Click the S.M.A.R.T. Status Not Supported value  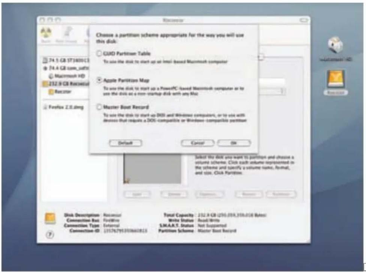[x=212, y=225]
